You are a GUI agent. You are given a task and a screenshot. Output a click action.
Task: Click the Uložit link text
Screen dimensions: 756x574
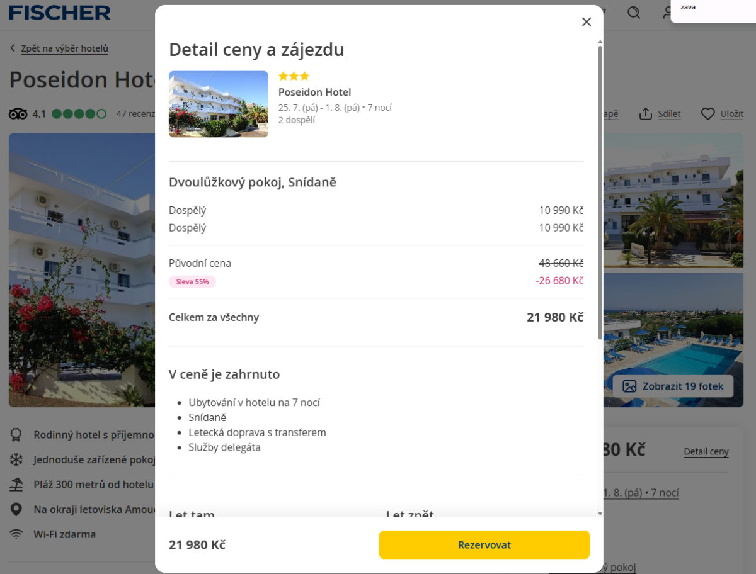click(x=732, y=114)
